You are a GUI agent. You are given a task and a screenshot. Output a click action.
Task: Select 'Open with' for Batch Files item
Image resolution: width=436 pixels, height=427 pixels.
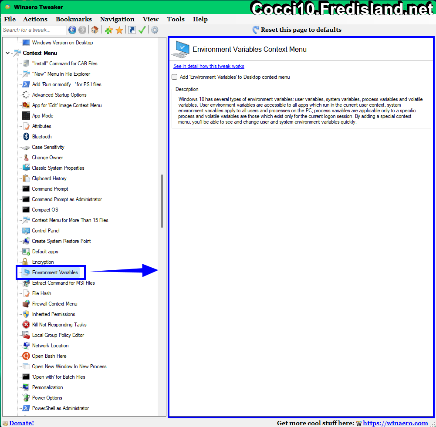pyautogui.click(x=59, y=377)
